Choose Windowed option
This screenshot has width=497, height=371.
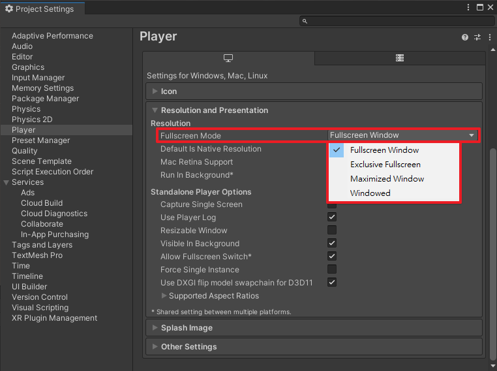394,193
